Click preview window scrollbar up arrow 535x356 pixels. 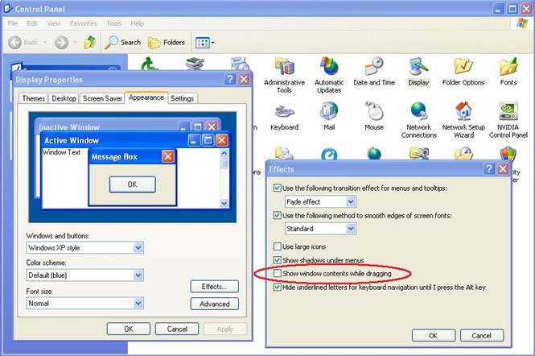click(224, 153)
